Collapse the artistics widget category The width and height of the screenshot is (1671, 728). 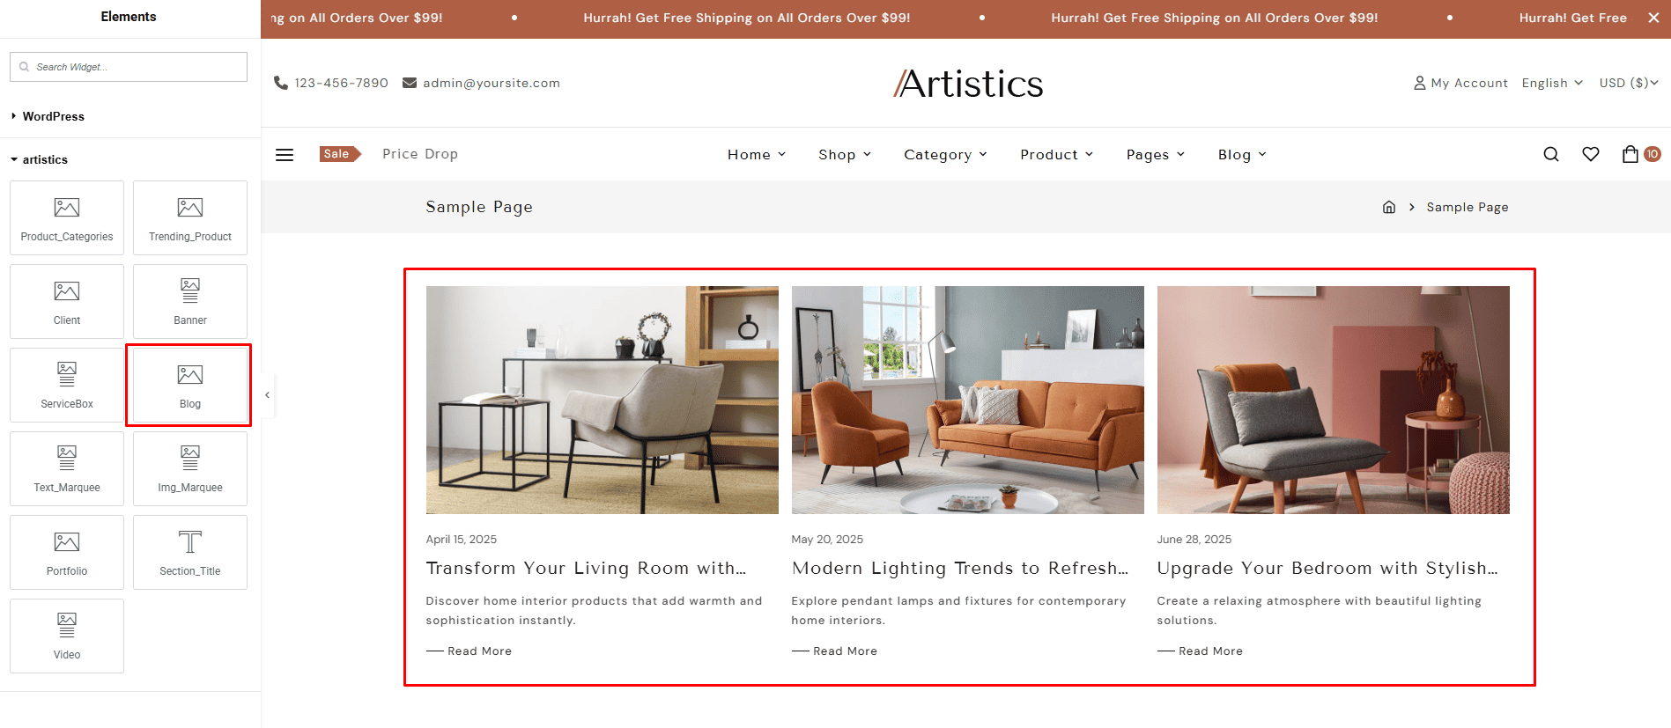tap(40, 159)
